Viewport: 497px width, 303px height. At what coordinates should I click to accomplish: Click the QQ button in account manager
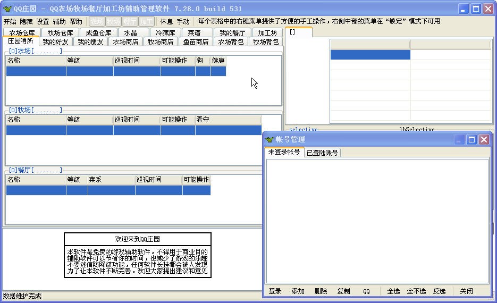366,291
